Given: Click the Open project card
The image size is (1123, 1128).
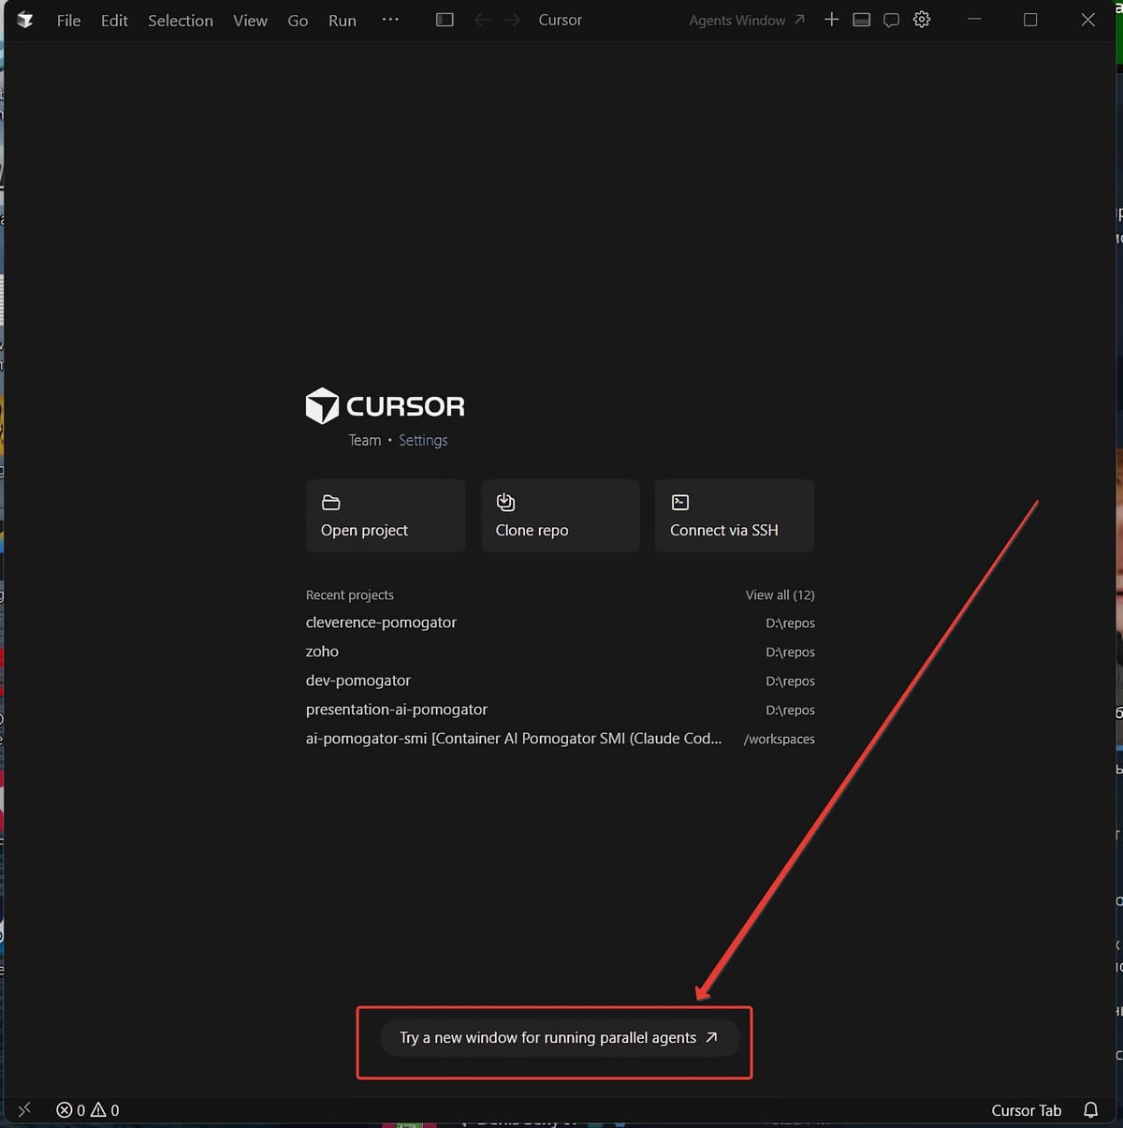Looking at the screenshot, I should point(386,516).
